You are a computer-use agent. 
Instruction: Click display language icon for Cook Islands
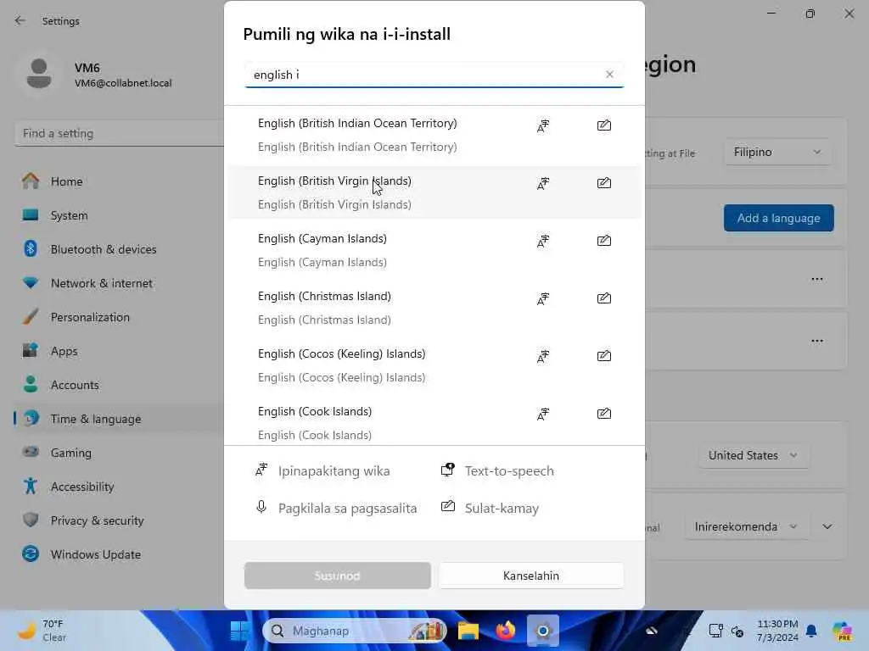click(542, 414)
